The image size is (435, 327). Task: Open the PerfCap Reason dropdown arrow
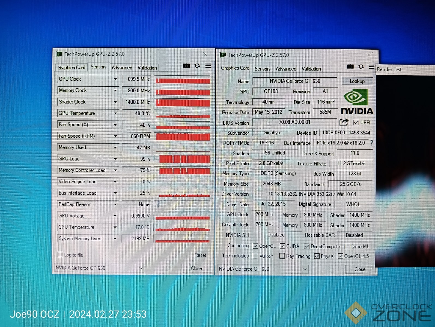click(115, 204)
